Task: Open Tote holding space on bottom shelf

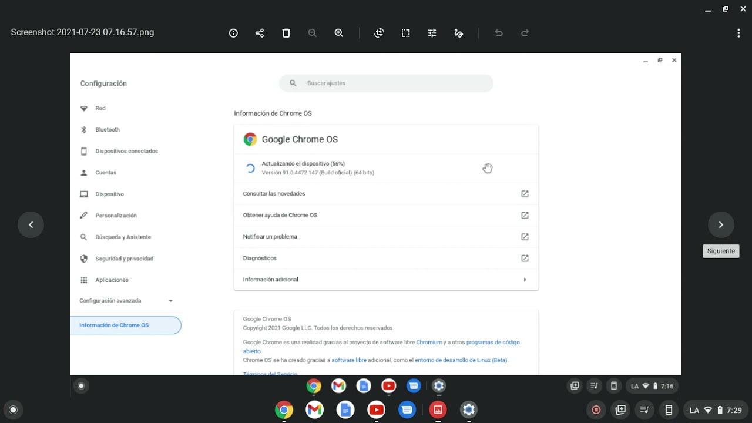Action: coord(620,410)
